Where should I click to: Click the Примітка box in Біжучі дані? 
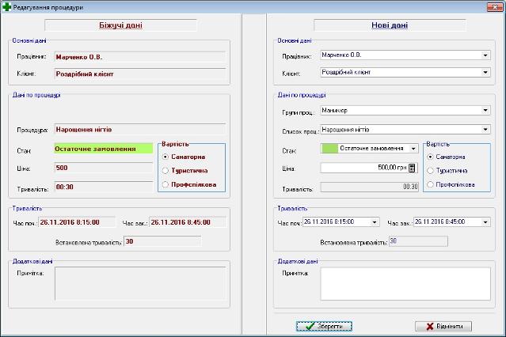tap(140, 283)
